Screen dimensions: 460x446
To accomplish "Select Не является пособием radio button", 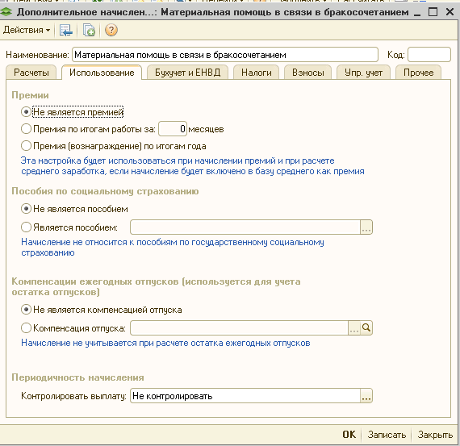I will (26, 209).
